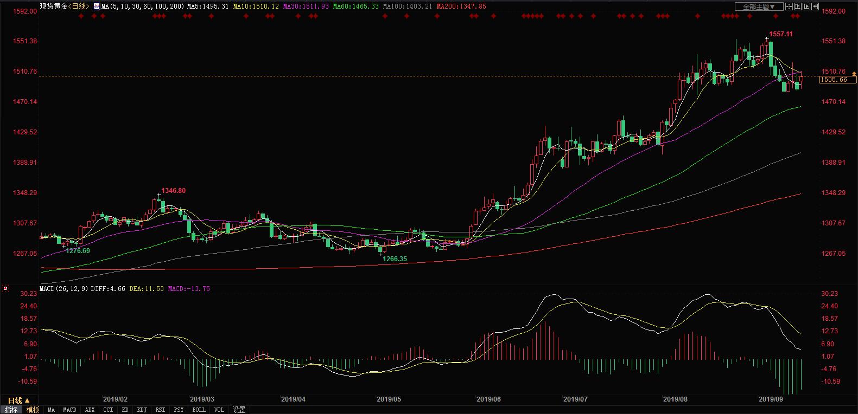Click the crosshair cursor icon

[789, 7]
